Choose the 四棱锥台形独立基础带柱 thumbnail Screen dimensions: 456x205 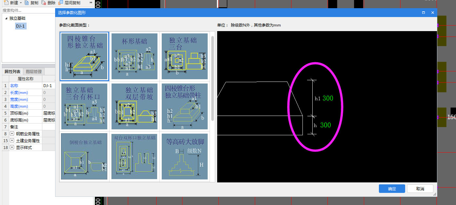185,106
